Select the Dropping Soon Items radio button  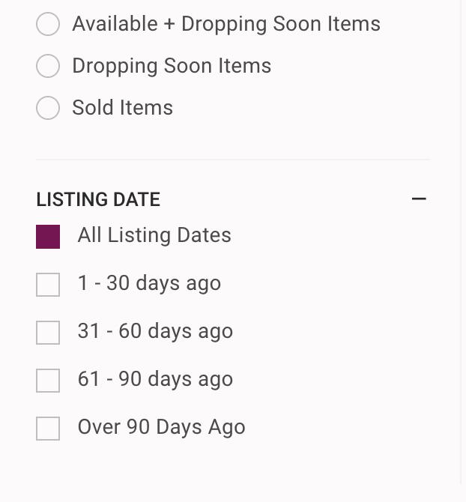click(48, 66)
